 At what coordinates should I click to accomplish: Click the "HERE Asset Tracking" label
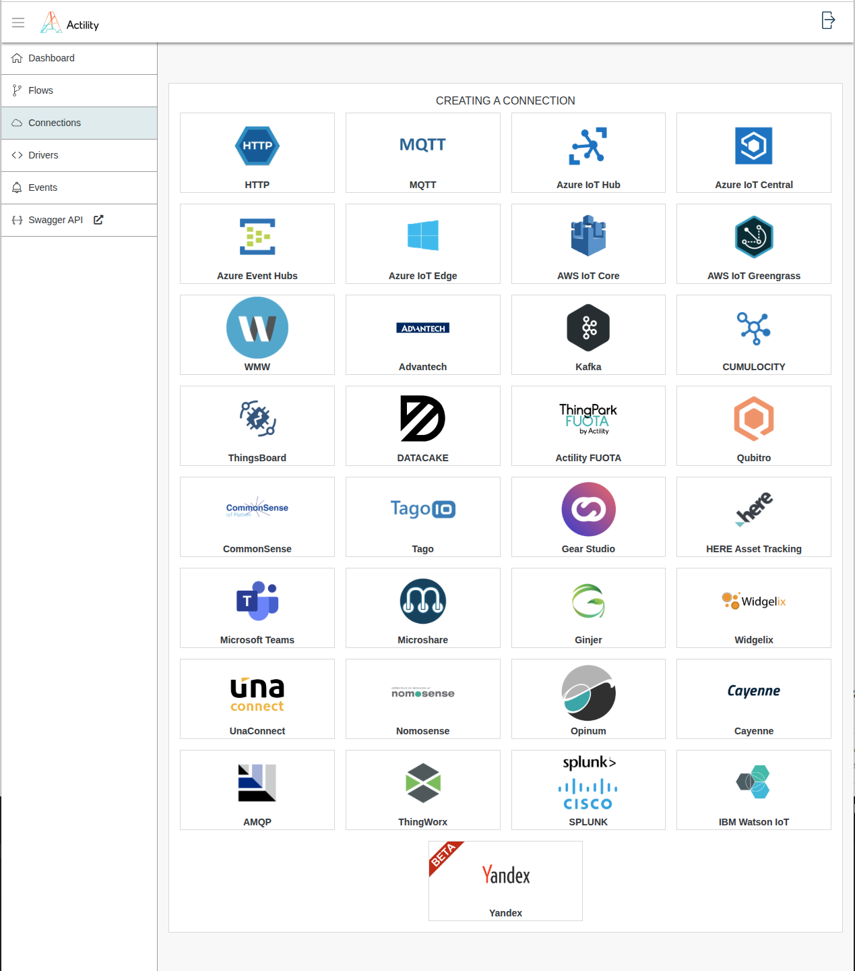pos(754,549)
